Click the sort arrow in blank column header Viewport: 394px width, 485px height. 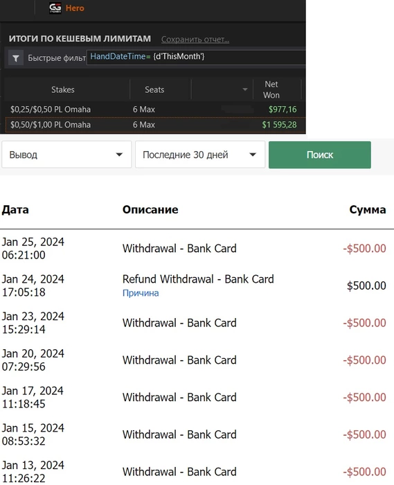244,89
